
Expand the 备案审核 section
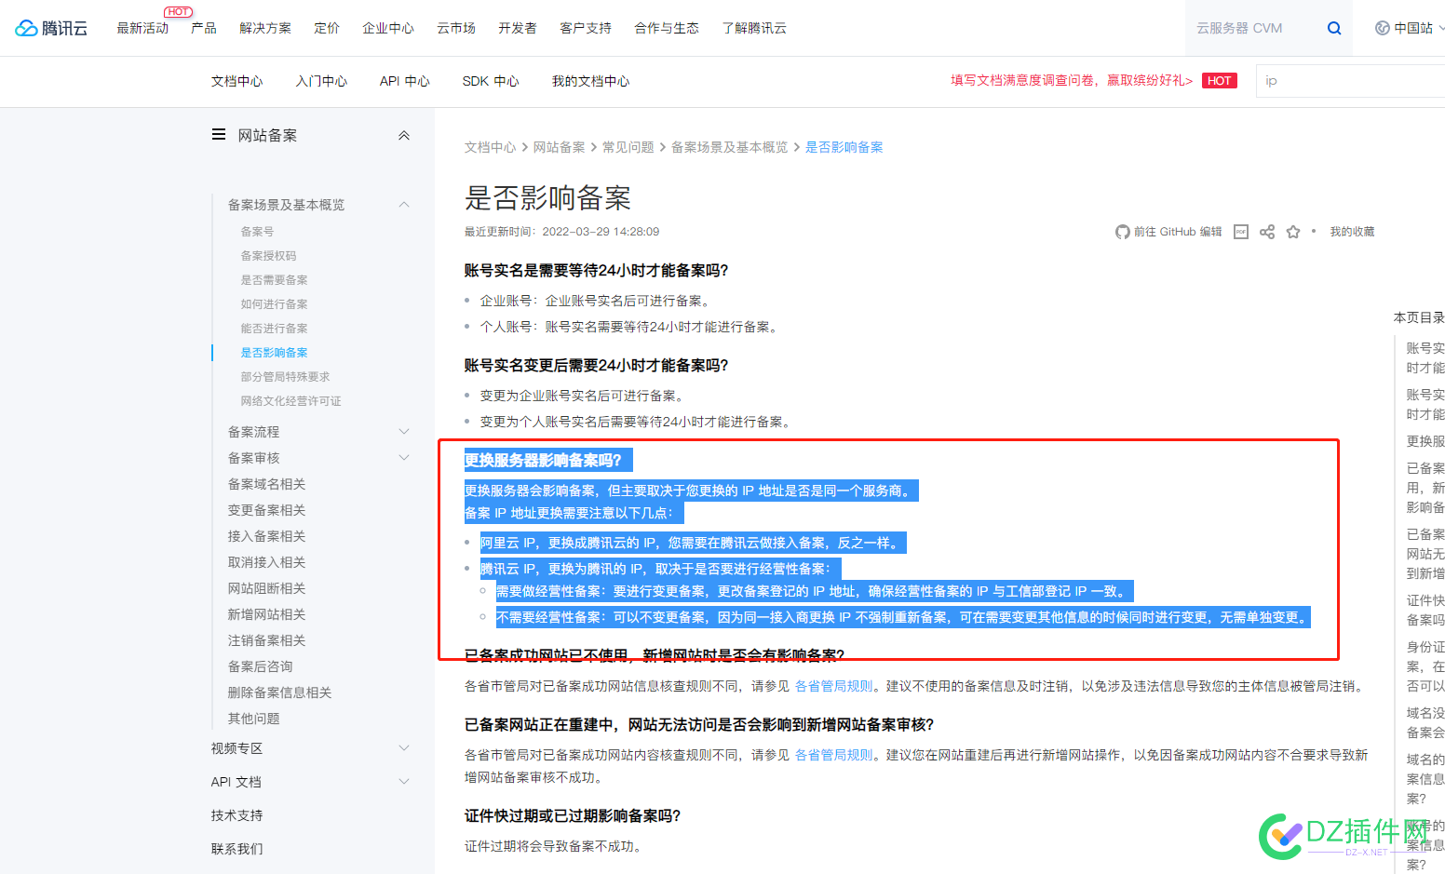coord(404,458)
